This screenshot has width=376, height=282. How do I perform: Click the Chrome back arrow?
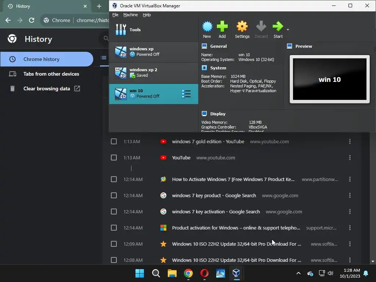tap(8, 21)
